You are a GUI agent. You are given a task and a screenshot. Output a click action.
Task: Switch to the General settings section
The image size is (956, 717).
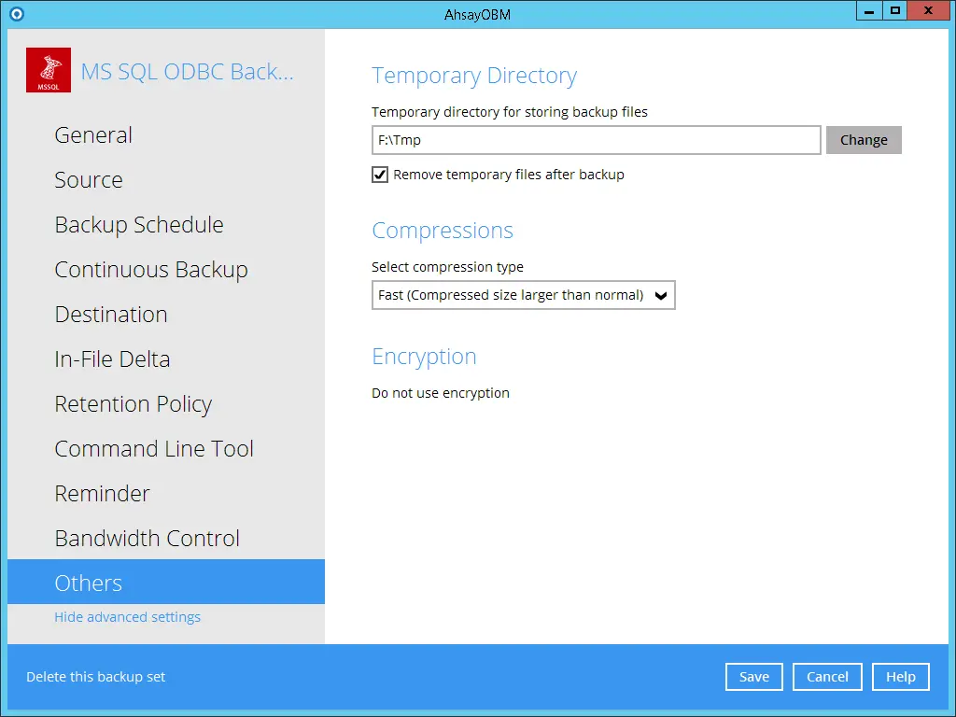coord(92,134)
